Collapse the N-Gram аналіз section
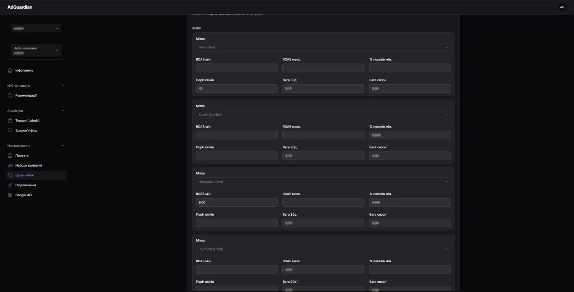Screen dimensions: 574x292 tap(63, 86)
